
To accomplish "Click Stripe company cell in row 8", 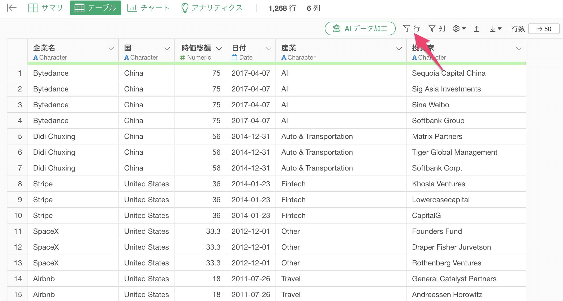I will tap(73, 184).
